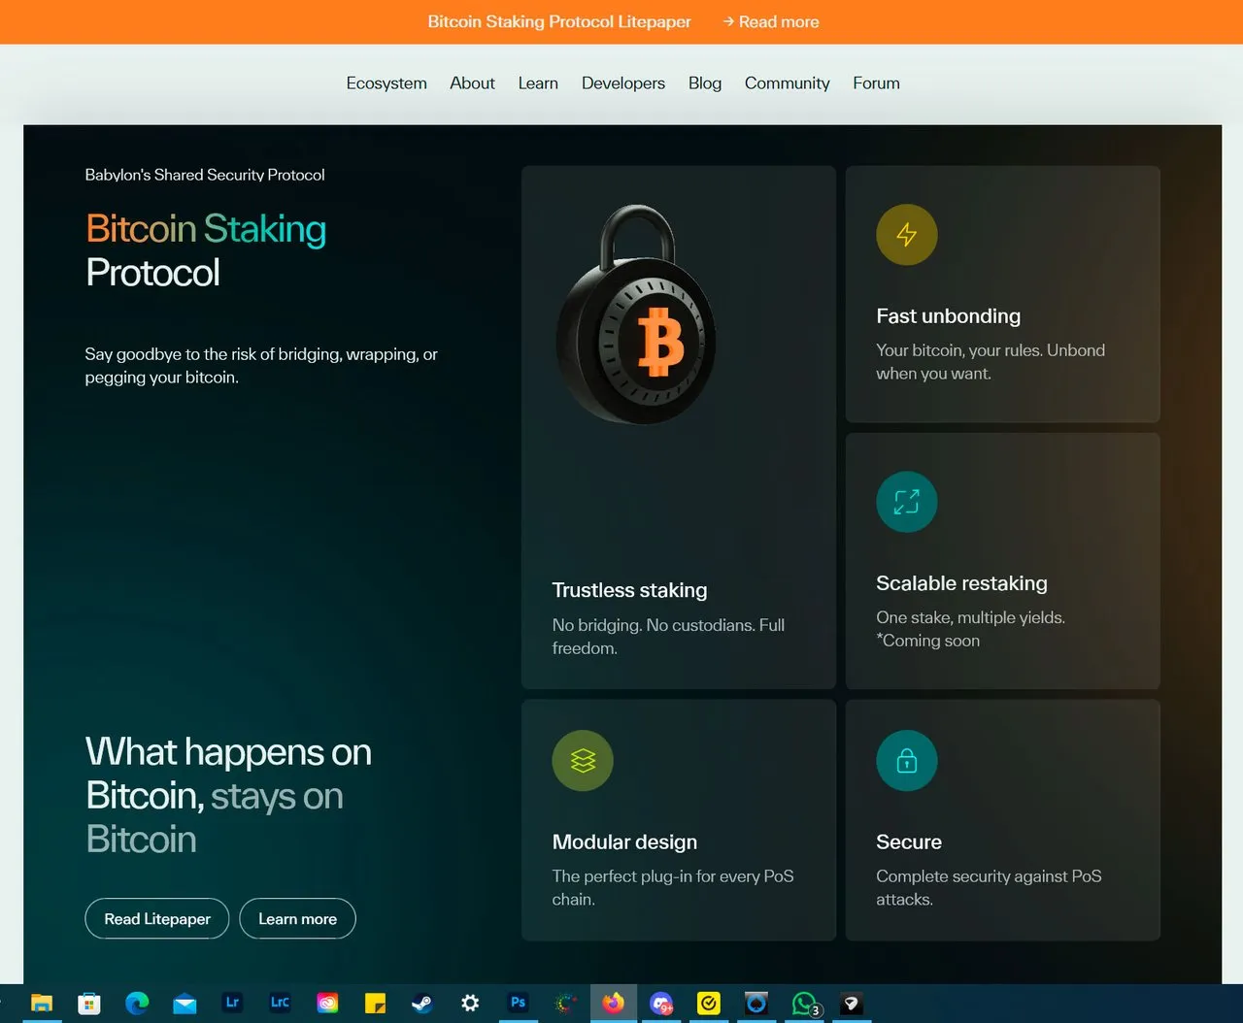The width and height of the screenshot is (1243, 1023).
Task: Click 'The perfect plug-in for every PoS' text
Action: pos(673,887)
